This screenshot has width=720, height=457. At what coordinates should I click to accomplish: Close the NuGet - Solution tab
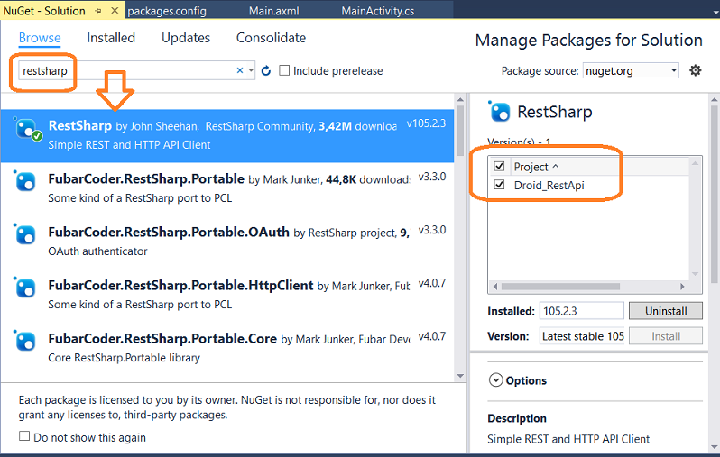point(115,10)
